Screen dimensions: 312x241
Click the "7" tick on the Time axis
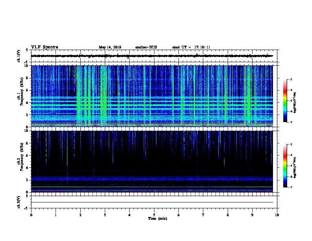[x=203, y=215]
